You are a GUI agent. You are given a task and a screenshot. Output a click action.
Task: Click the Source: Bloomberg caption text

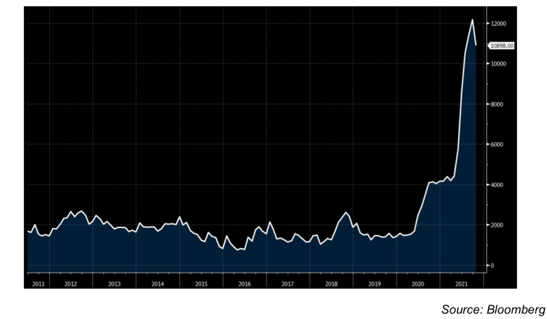492,309
